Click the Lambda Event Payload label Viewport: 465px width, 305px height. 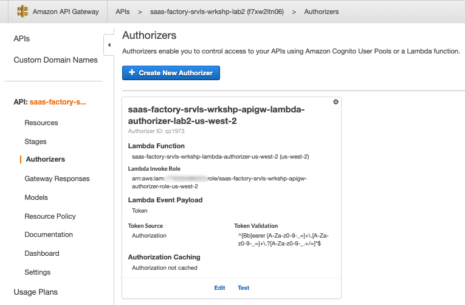click(x=165, y=200)
